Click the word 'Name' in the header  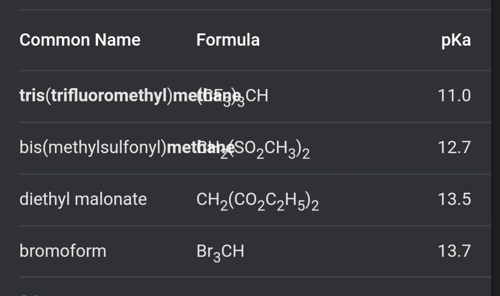coord(117,40)
